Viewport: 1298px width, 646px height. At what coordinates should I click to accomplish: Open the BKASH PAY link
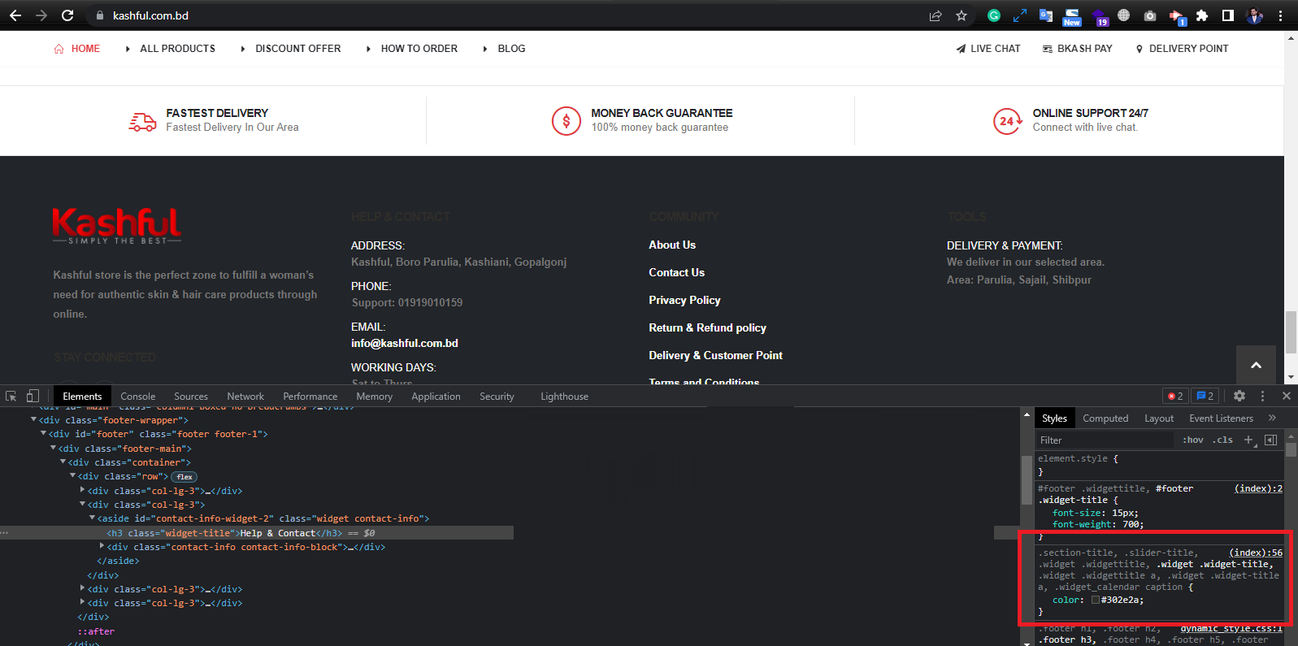click(x=1078, y=49)
